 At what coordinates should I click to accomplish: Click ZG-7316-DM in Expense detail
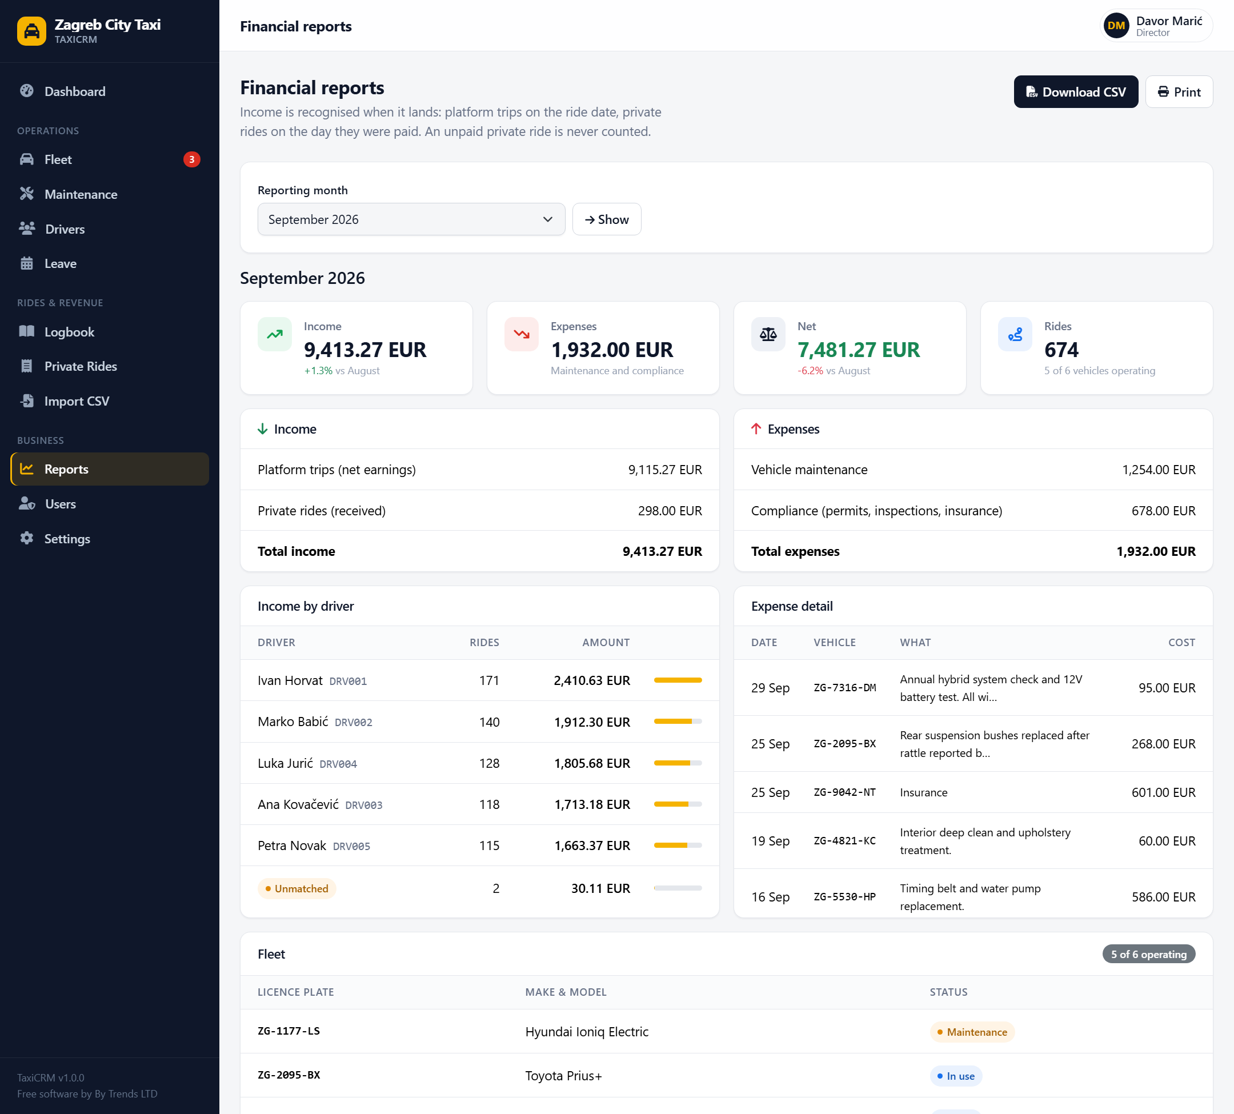click(844, 687)
